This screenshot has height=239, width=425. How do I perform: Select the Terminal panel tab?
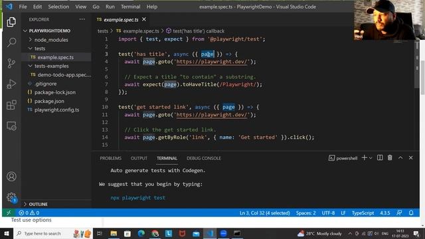click(x=167, y=158)
